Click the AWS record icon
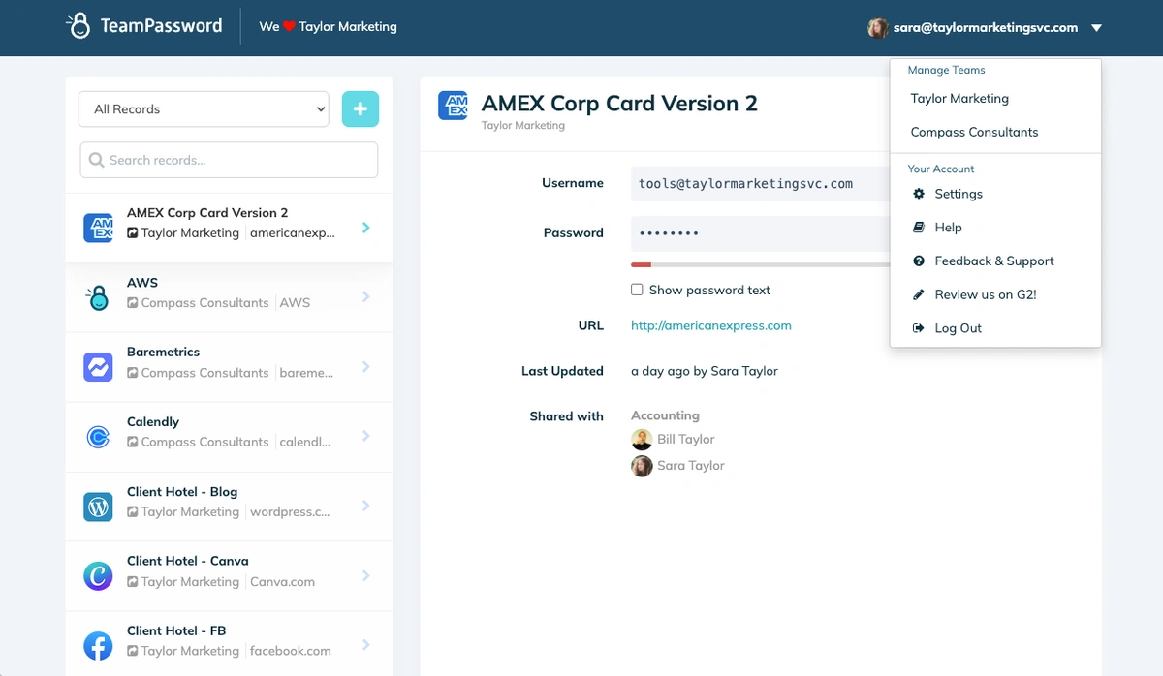This screenshot has width=1163, height=676. coord(99,297)
